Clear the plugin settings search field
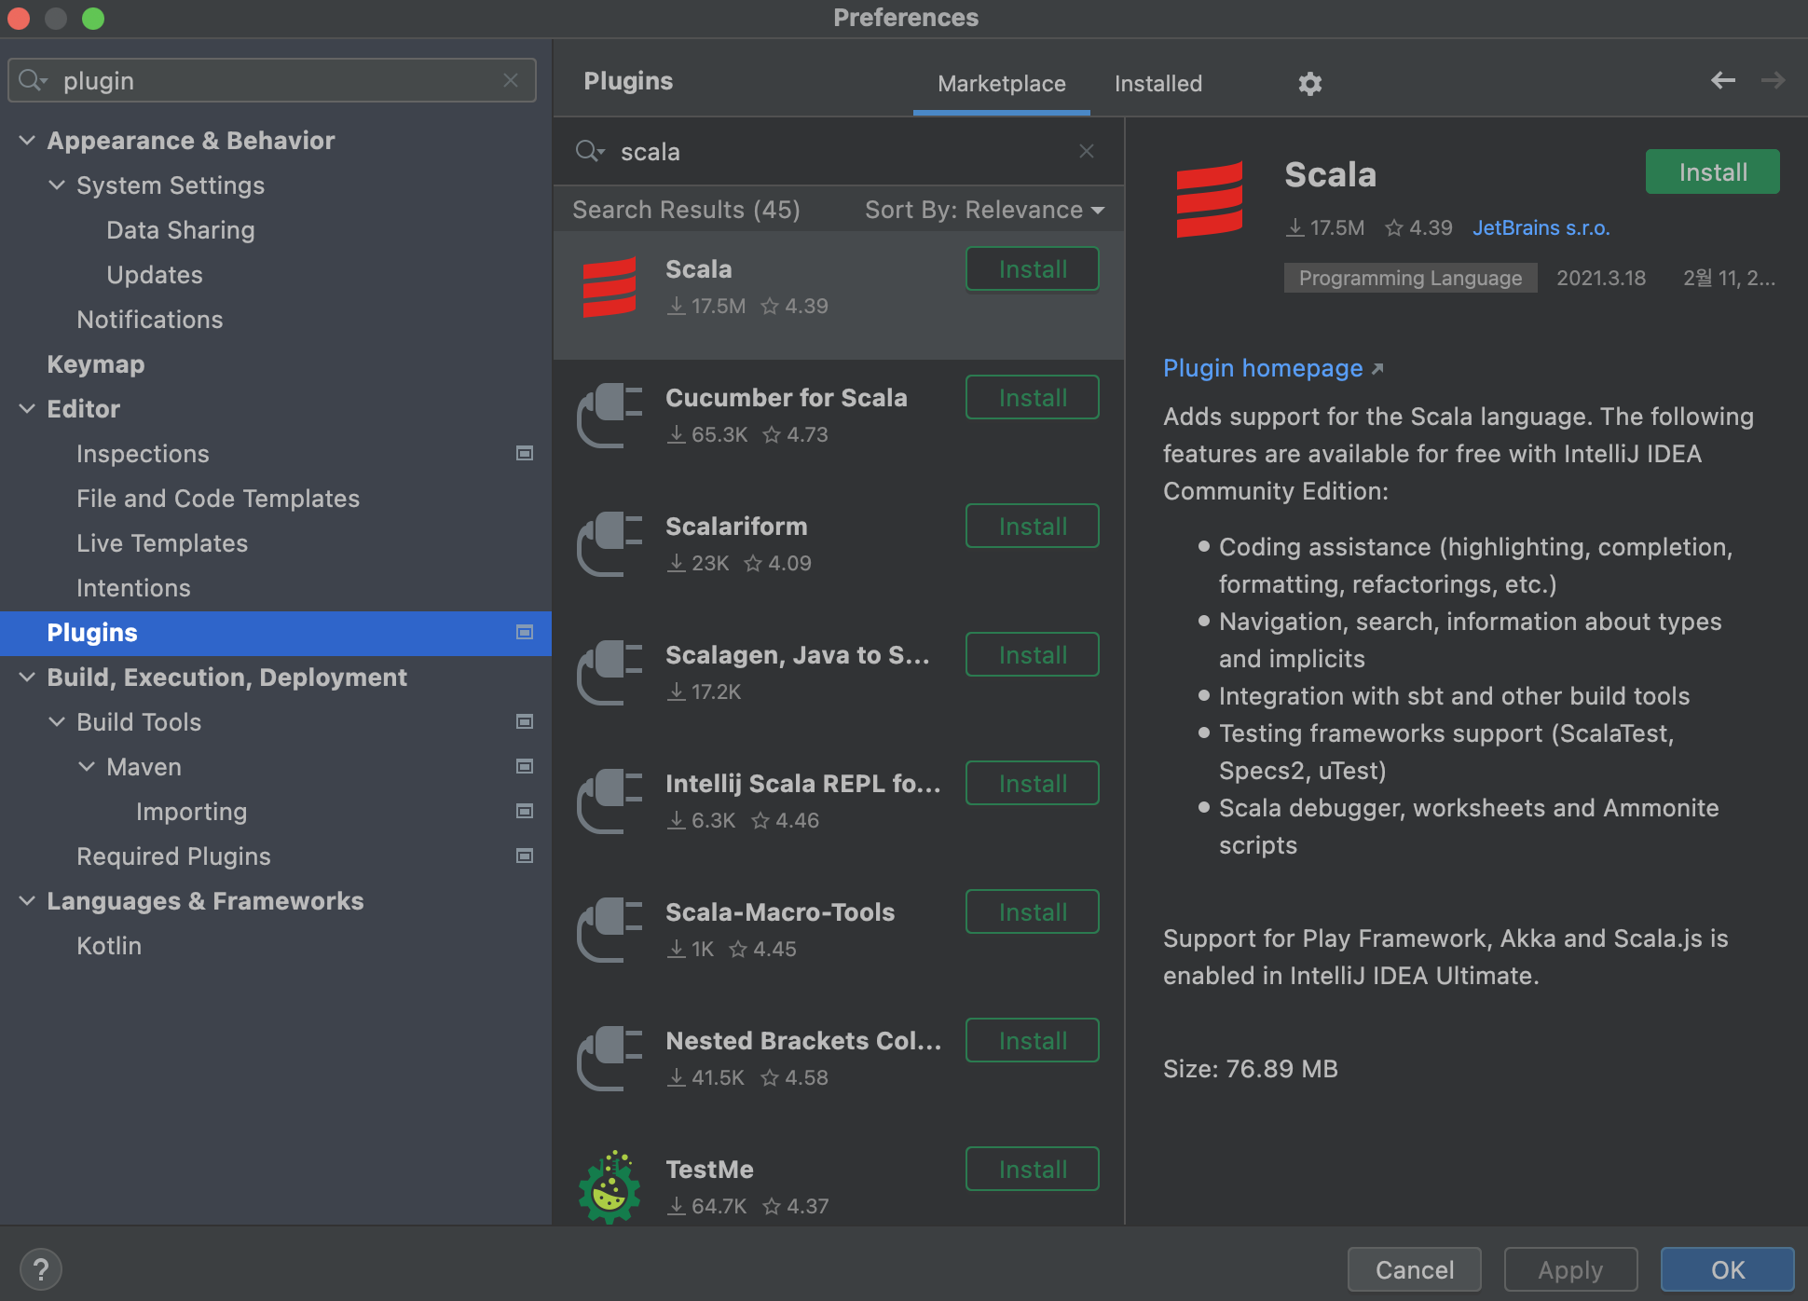This screenshot has height=1301, width=1808. tap(510, 80)
